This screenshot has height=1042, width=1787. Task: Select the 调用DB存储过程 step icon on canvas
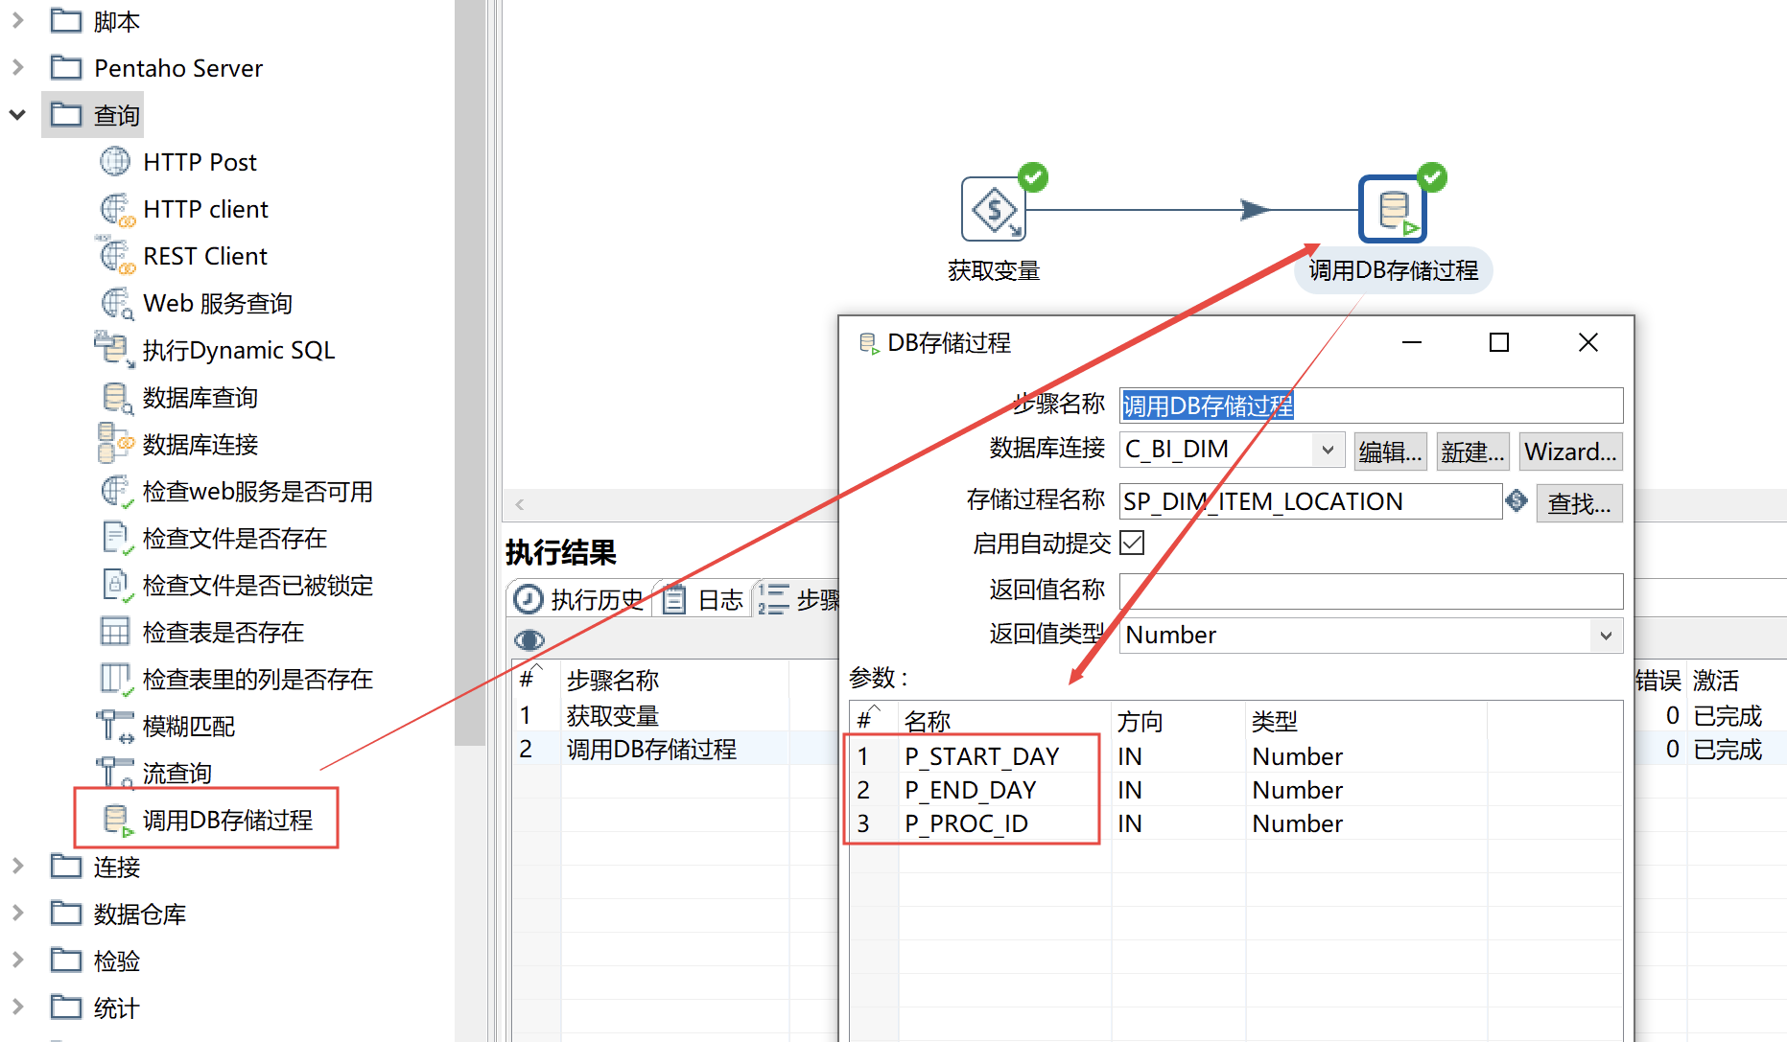point(1393,209)
